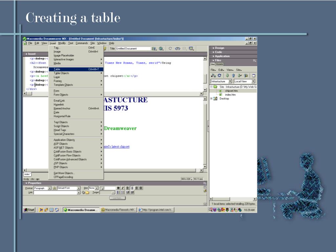Collapse the Files panel group
This screenshot has height=252, width=336.
pyautogui.click(x=217, y=60)
